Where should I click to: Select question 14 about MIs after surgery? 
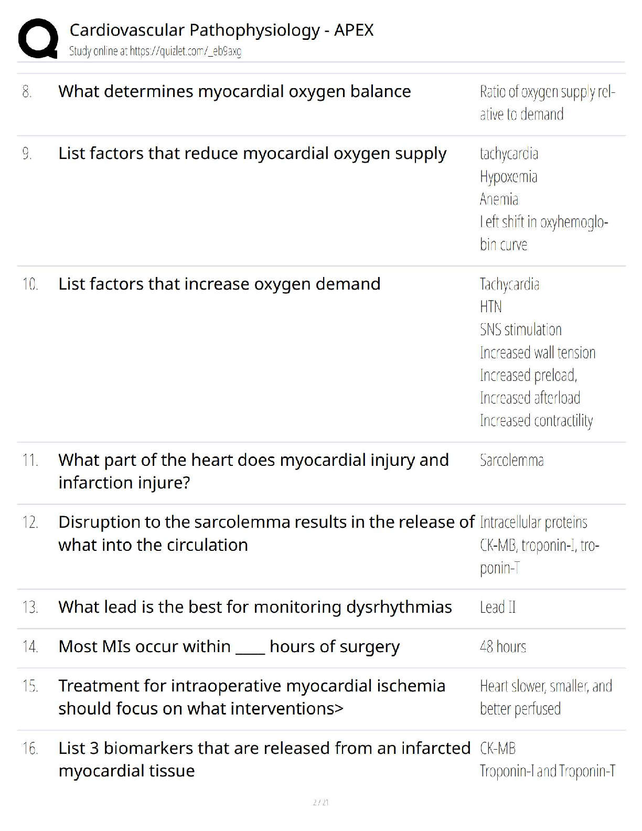coord(229,646)
